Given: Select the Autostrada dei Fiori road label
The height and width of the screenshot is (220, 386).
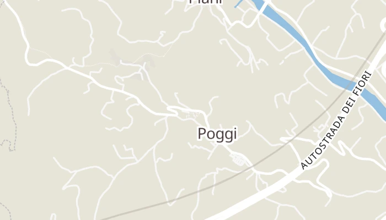Looking at the screenshot, I should pyautogui.click(x=336, y=120).
